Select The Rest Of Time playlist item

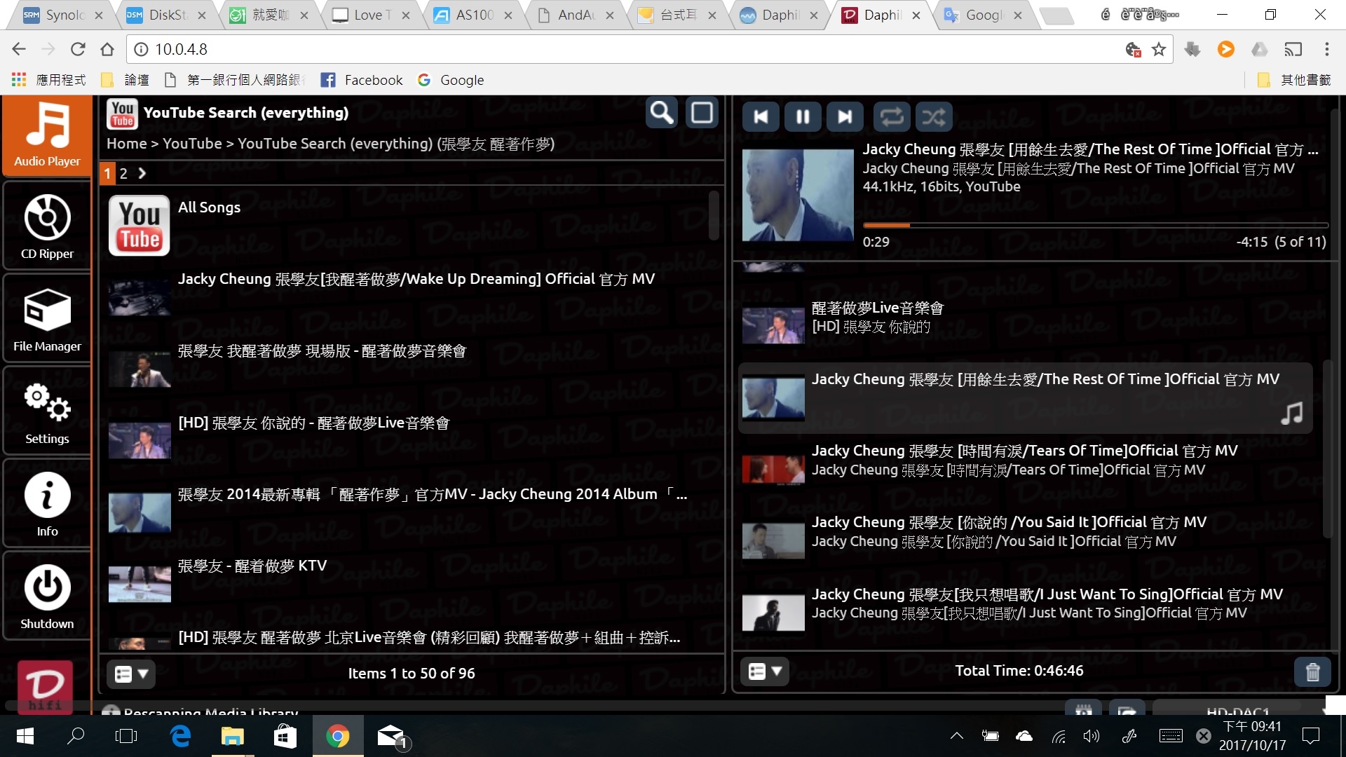click(1025, 397)
